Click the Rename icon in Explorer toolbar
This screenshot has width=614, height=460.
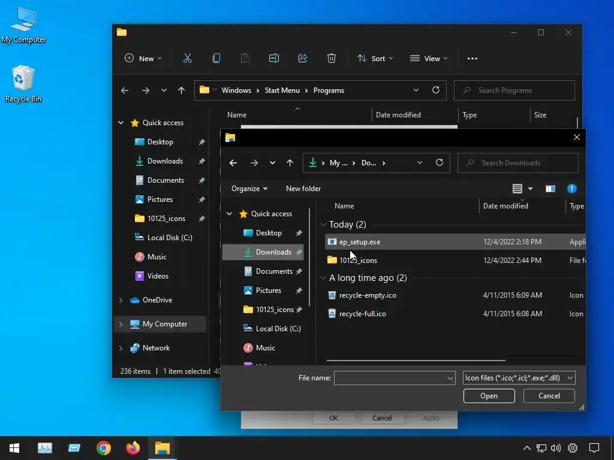click(273, 58)
